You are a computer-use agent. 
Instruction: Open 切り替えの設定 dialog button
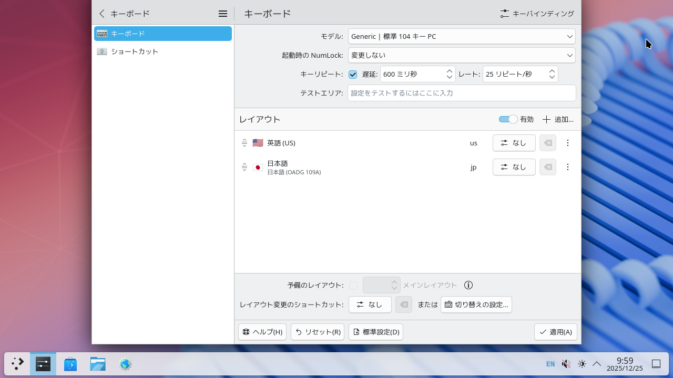(x=476, y=304)
